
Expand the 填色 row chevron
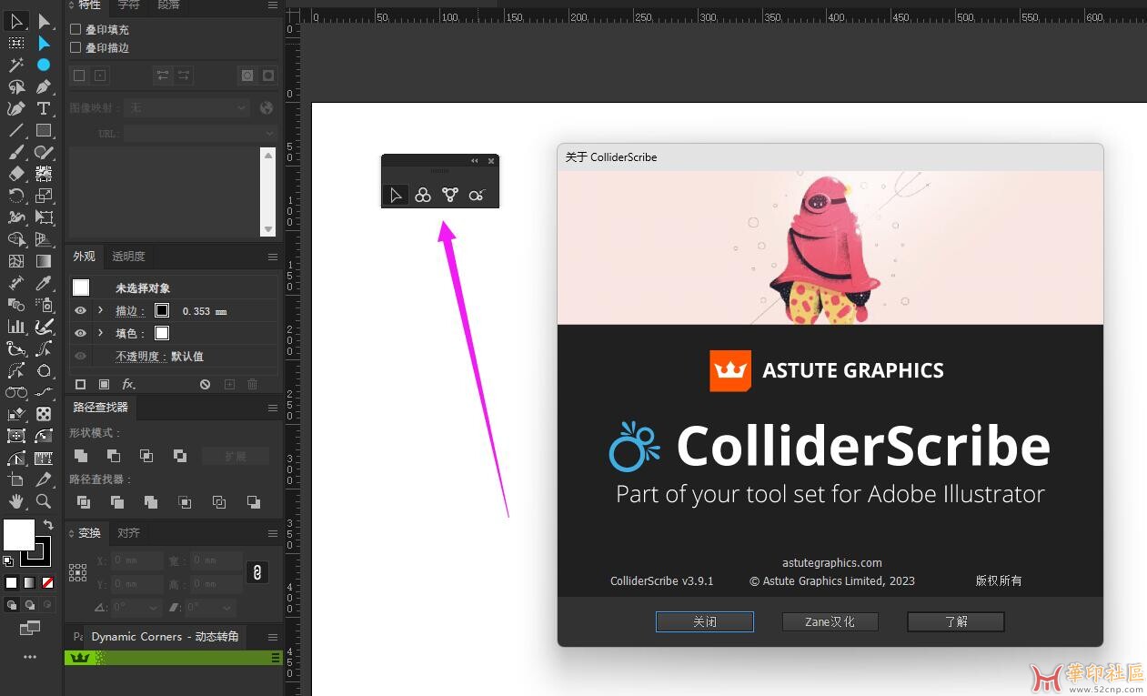pos(101,334)
